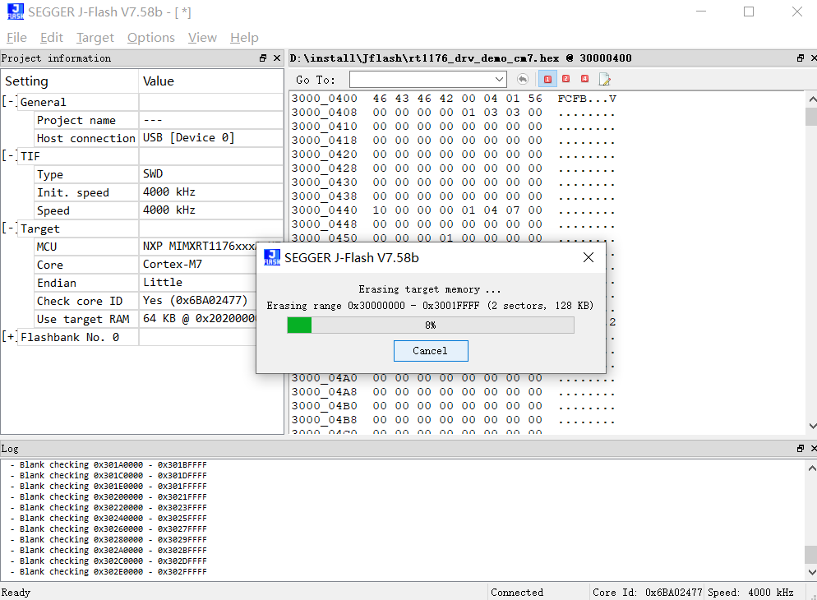This screenshot has height=600, width=817.
Task: Float the Project information panel
Action: [x=263, y=58]
